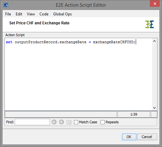Screen dimensions: 162x147
Task: Click the cursor position indicator 1:59
Action: (x=134, y=114)
